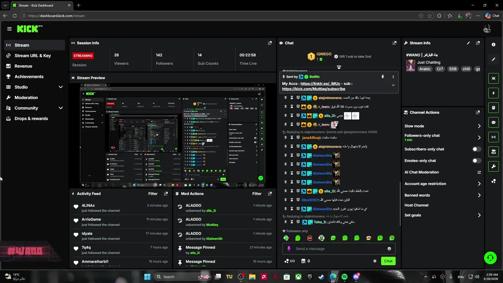Click the pencil icon in right sidebar
Viewport: 503px width, 283px height.
click(494, 59)
